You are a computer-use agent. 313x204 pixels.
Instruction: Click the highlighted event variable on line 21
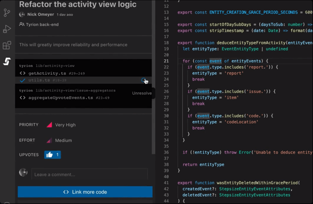coord(215,61)
